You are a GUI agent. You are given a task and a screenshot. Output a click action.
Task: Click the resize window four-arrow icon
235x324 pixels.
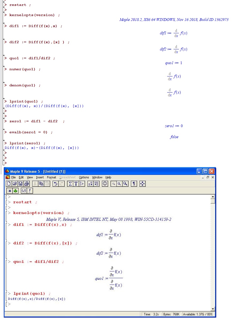tap(142, 184)
